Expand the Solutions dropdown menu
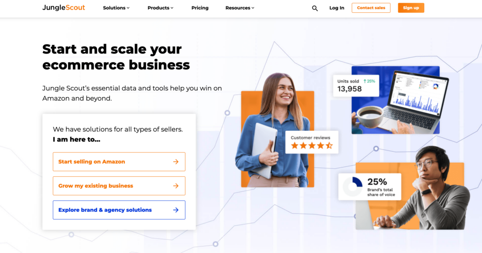482x253 pixels. coord(116,8)
